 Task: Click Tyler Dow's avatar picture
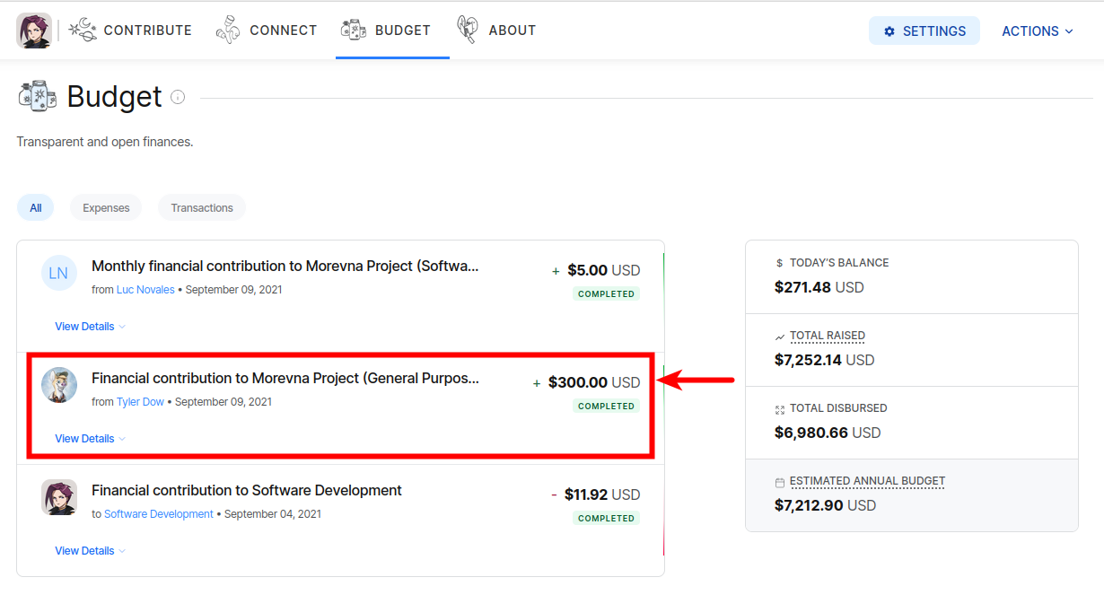pos(59,385)
